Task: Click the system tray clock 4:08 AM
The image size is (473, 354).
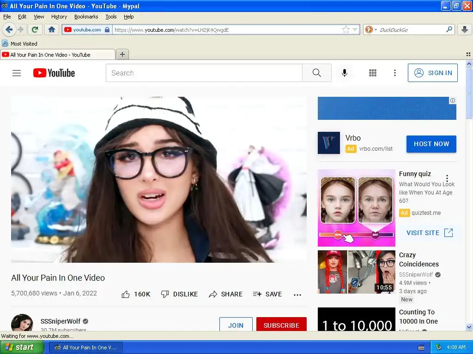Action: click(x=456, y=347)
